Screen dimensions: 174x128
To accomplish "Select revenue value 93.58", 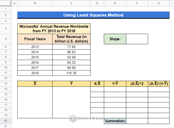I will click(x=71, y=57).
